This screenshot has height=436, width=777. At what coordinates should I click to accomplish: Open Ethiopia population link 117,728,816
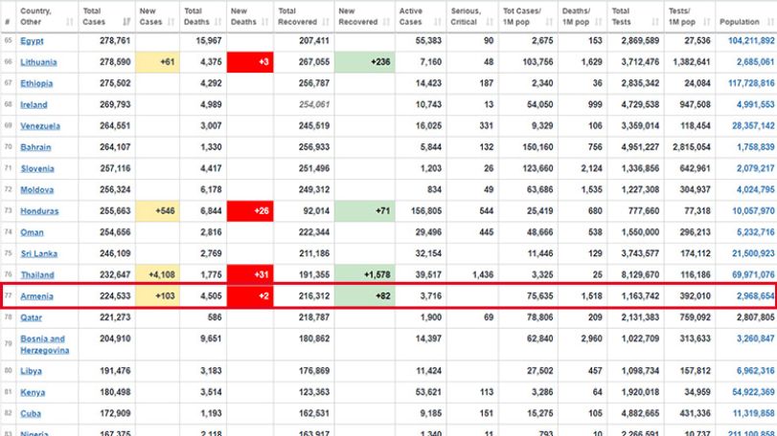751,83
